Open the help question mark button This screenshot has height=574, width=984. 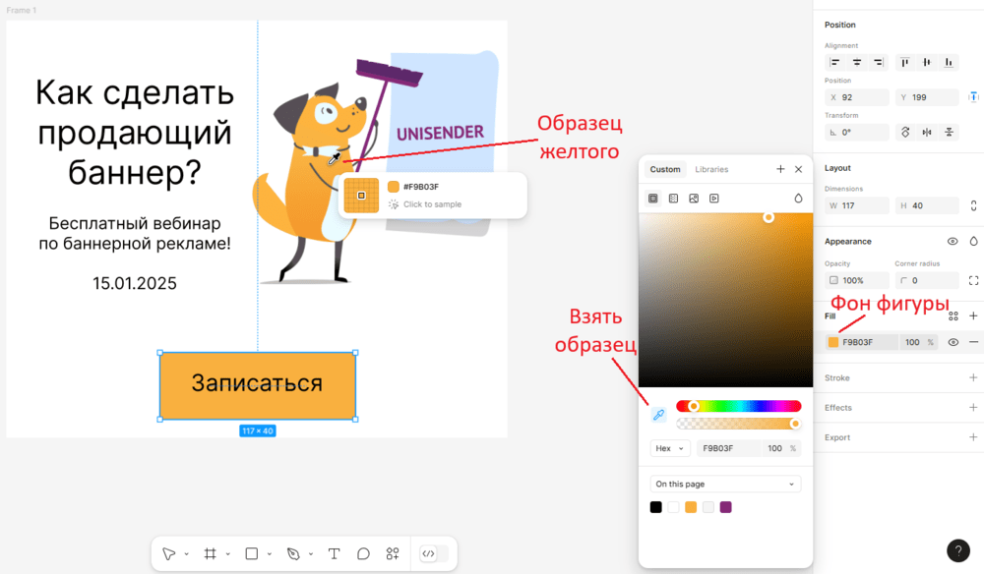(x=958, y=550)
